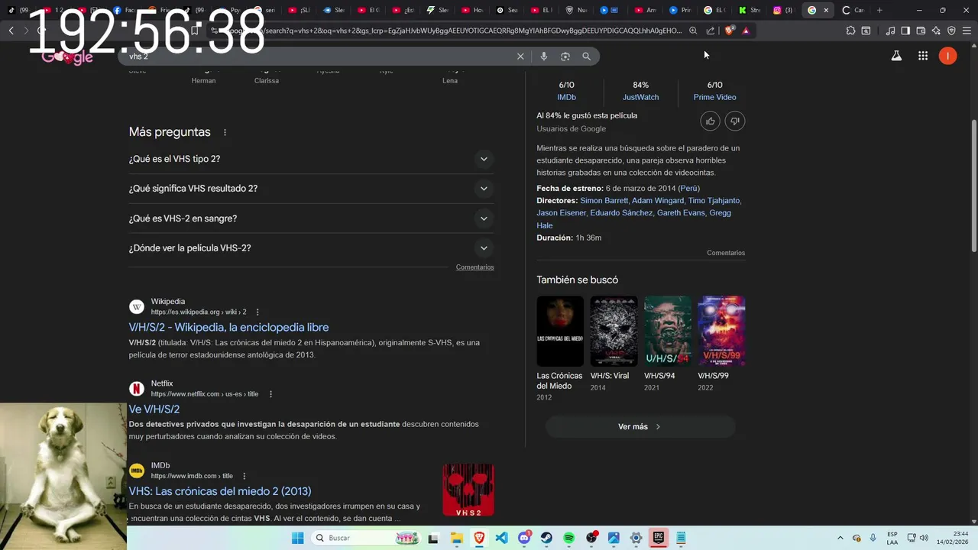Open the Google apps grid

click(x=923, y=56)
